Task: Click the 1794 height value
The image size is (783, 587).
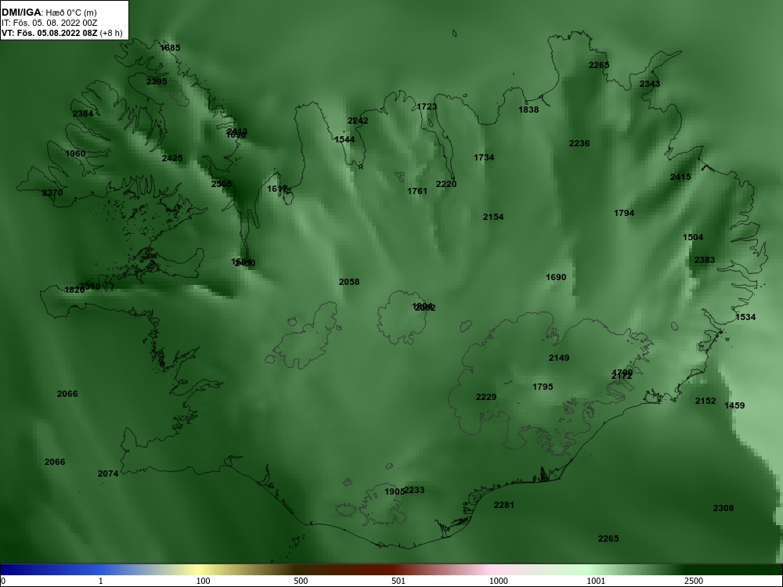Action: [x=624, y=213]
